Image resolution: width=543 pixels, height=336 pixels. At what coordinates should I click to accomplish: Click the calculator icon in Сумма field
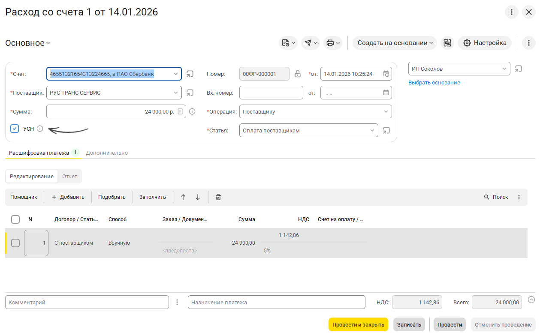coord(180,111)
